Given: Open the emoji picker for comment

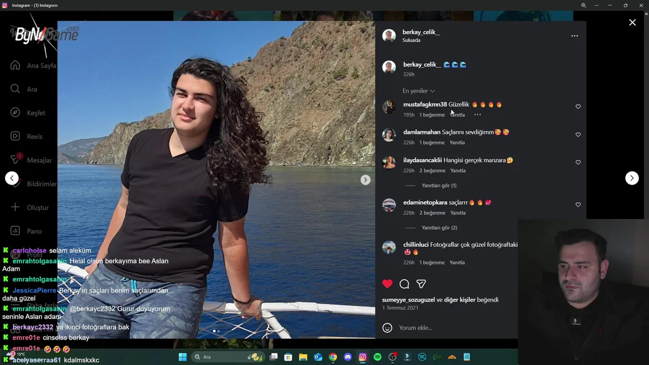Looking at the screenshot, I should [x=387, y=327].
